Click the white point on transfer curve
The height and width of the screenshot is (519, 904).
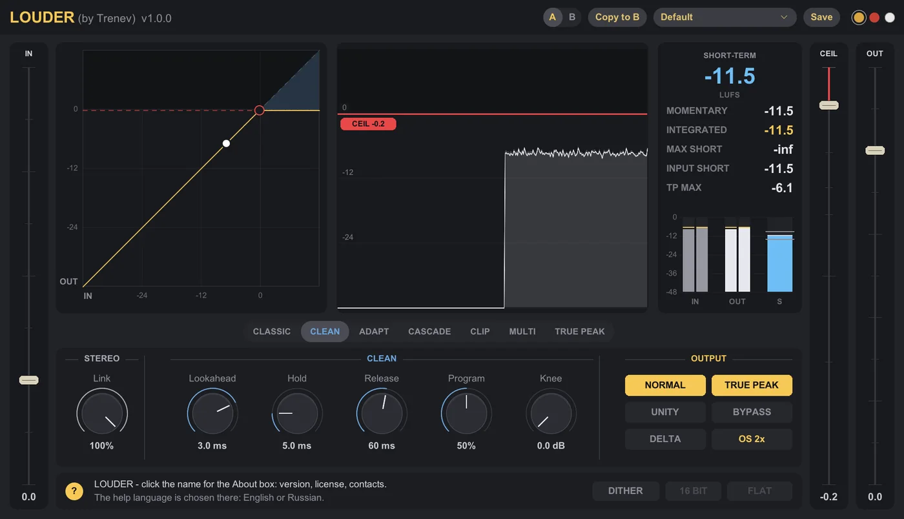tap(226, 143)
